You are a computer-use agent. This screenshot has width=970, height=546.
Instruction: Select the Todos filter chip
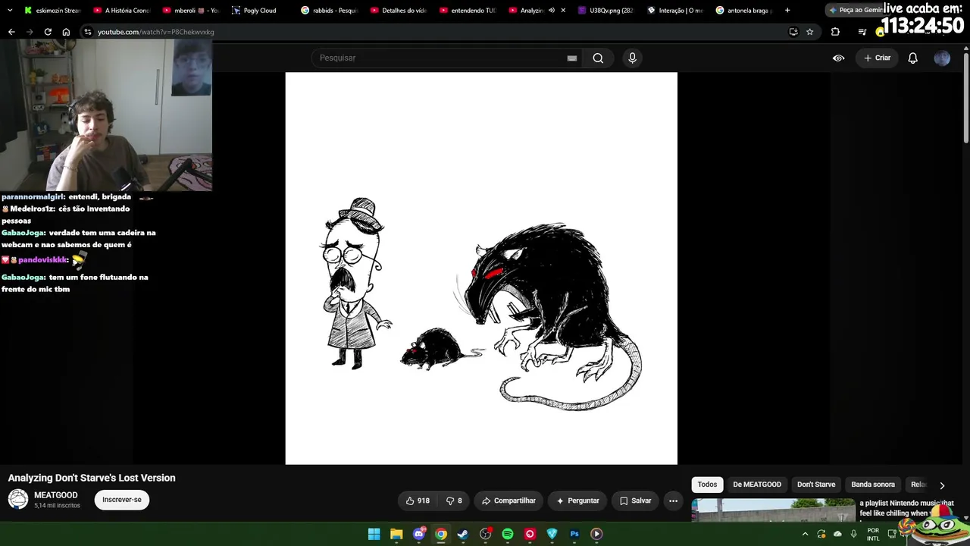click(x=707, y=485)
